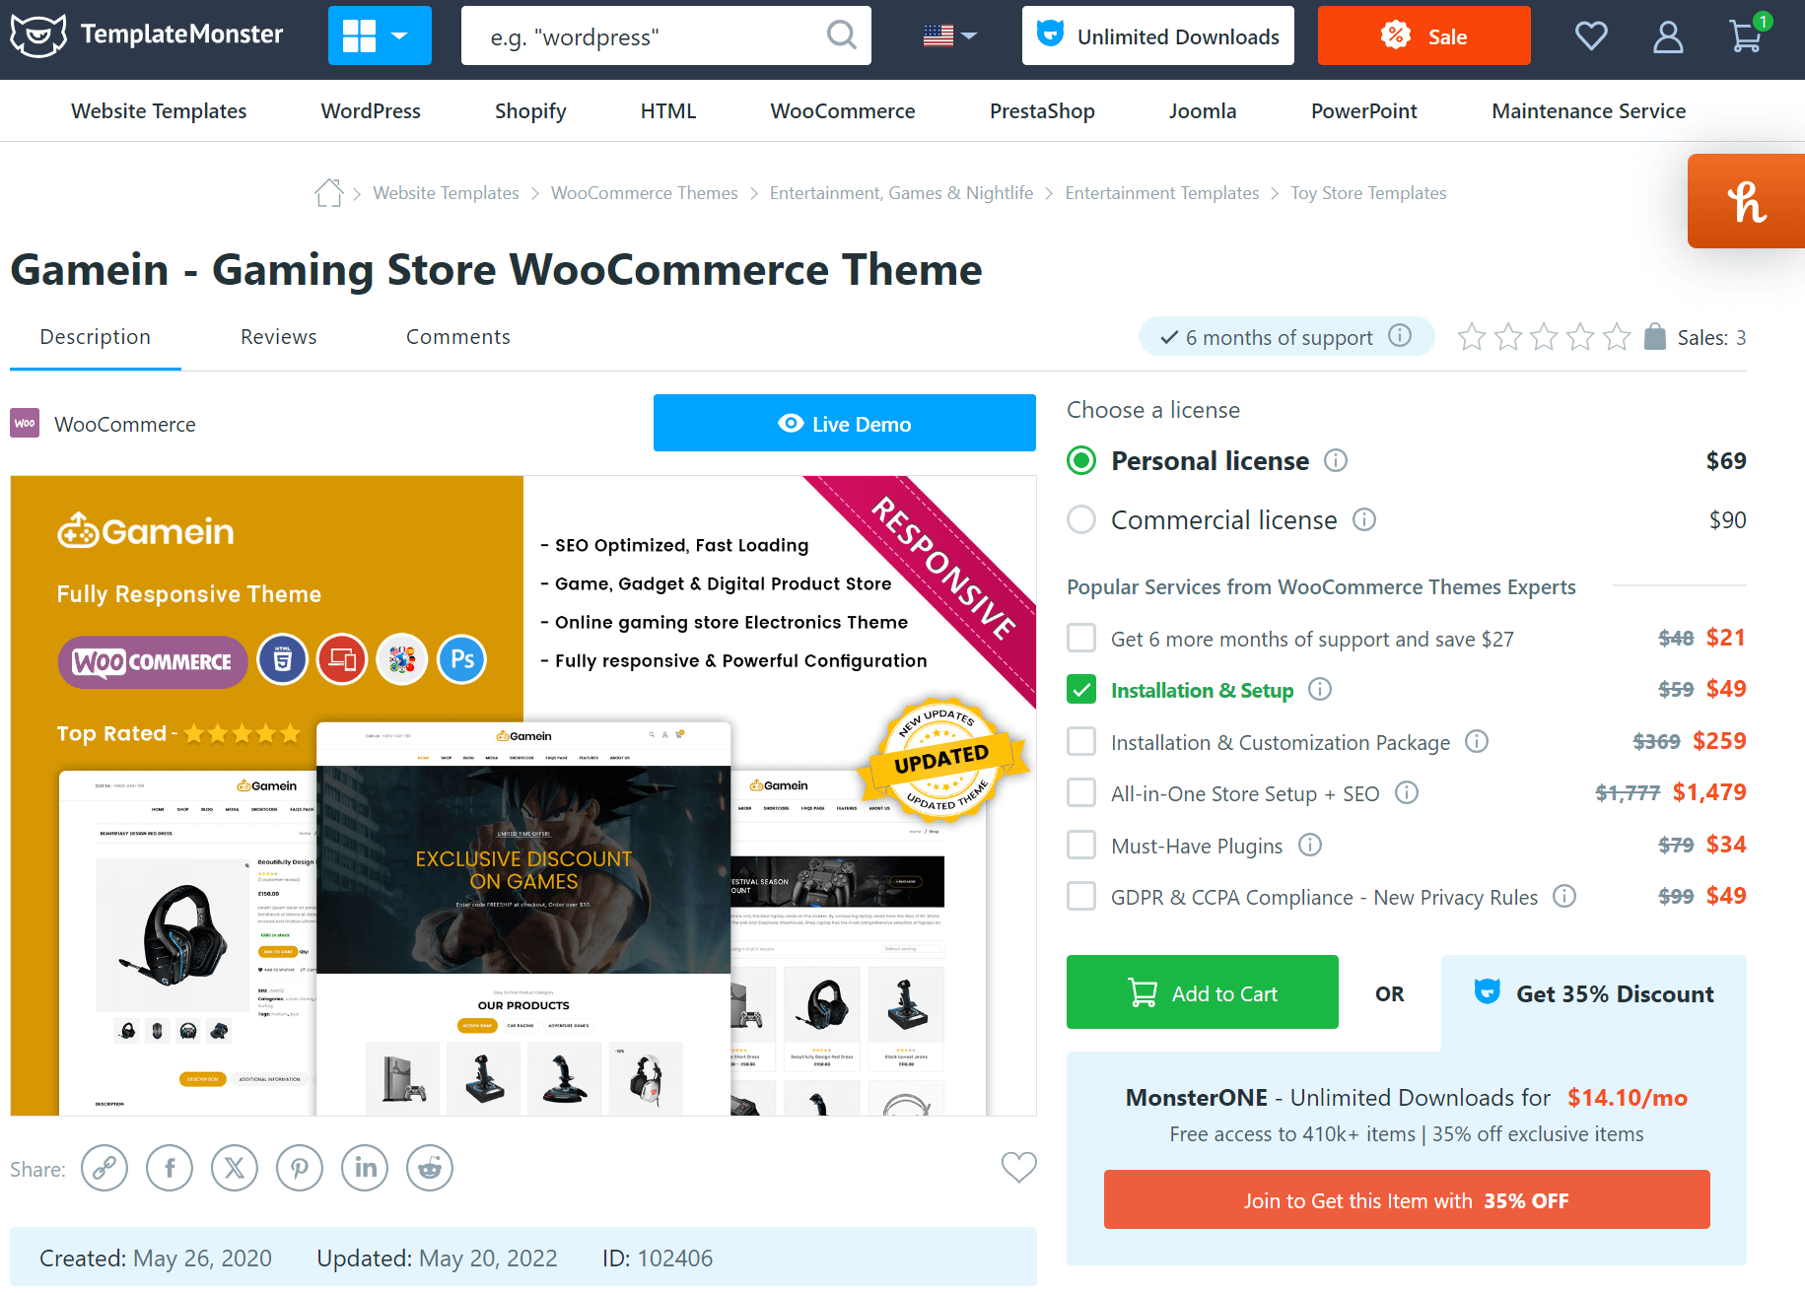The width and height of the screenshot is (1805, 1293).
Task: Select the Description tab
Action: pyautogui.click(x=96, y=337)
